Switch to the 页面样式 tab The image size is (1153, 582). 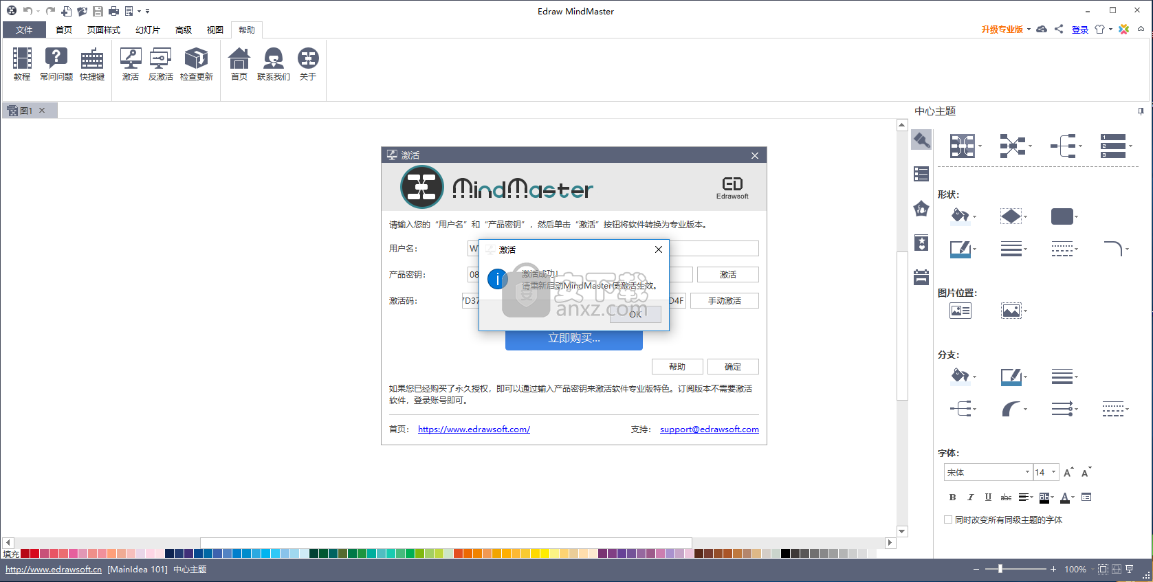pyautogui.click(x=104, y=30)
